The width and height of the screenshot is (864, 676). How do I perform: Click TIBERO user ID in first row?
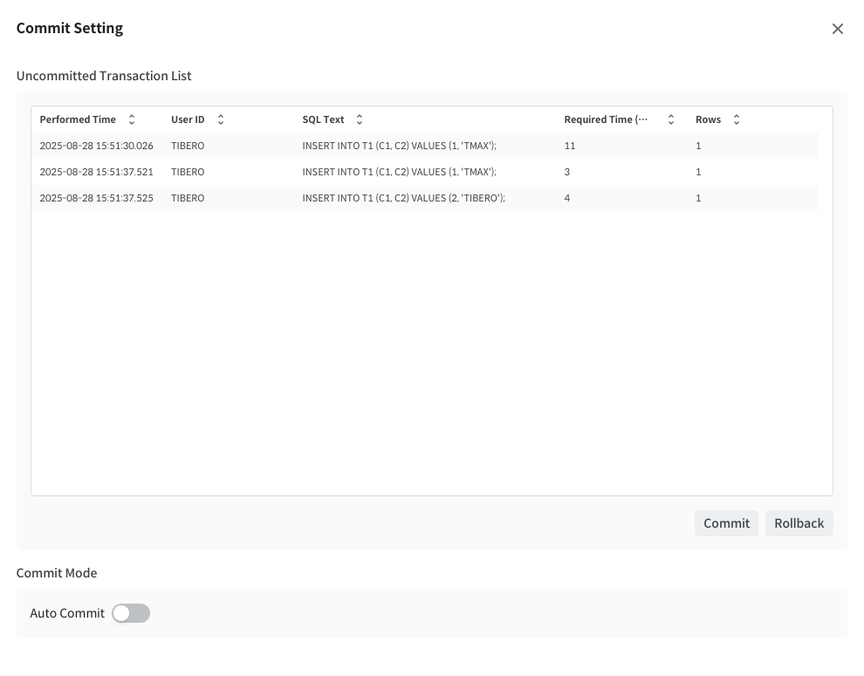[x=188, y=146]
